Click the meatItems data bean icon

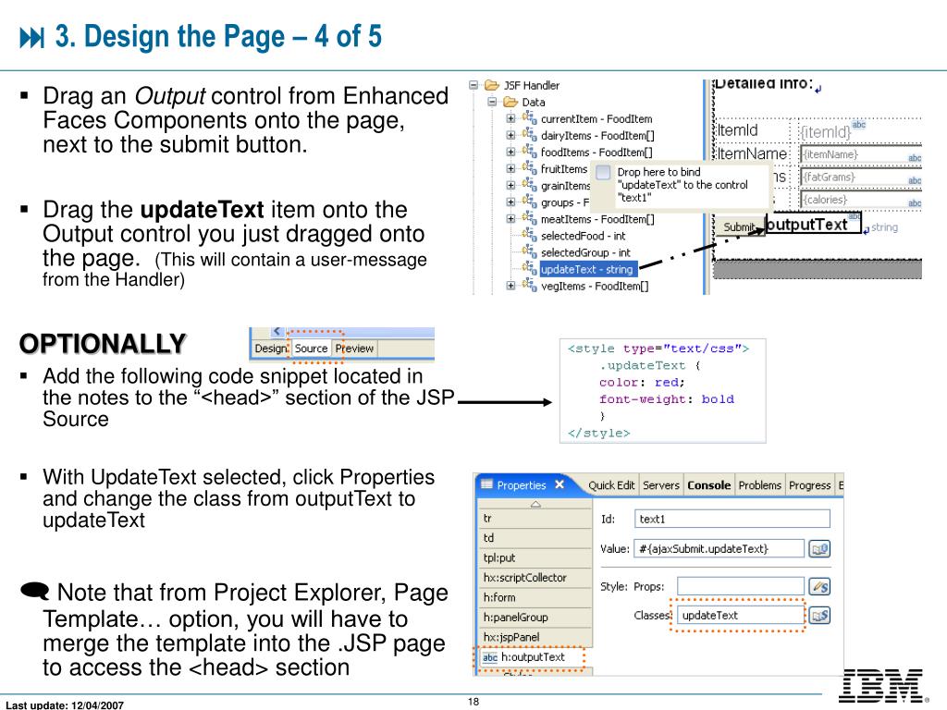(530, 218)
